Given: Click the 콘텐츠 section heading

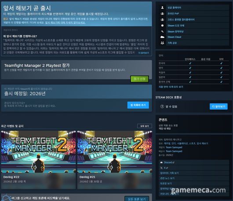Looking at the screenshot, I should pyautogui.click(x=163, y=120).
